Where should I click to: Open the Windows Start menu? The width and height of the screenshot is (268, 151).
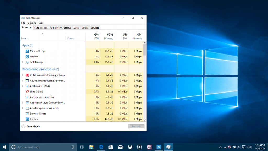click(5, 147)
